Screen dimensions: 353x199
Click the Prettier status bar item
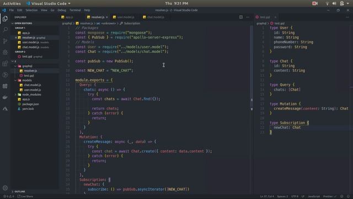(330, 196)
